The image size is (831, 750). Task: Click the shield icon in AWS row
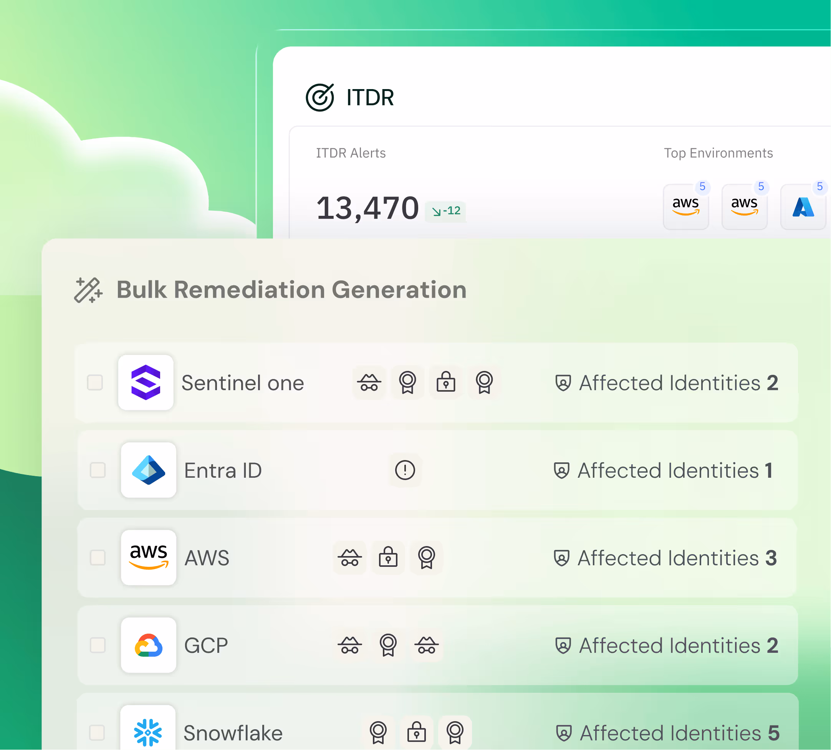[561, 558]
